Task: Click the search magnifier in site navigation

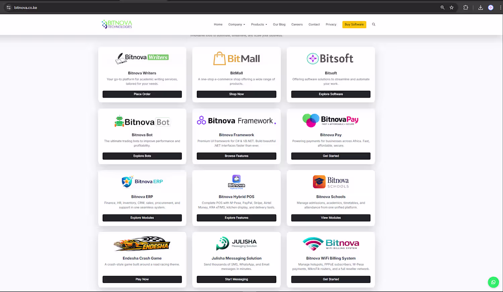Action: tap(374, 25)
